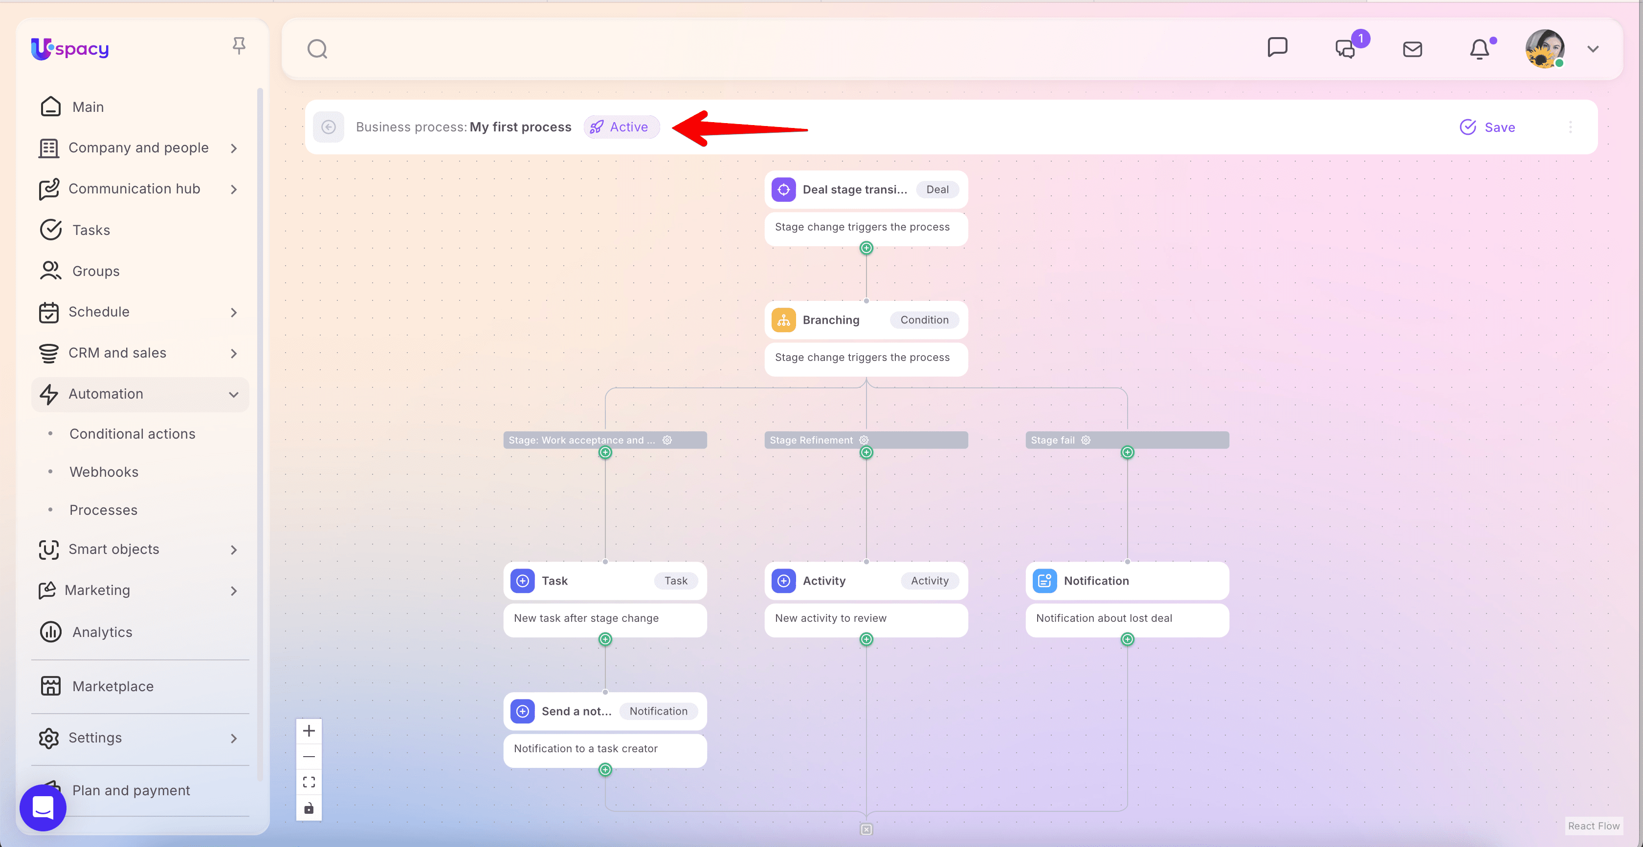
Task: Click plus connector under Notification about lost deal
Action: [1127, 638]
